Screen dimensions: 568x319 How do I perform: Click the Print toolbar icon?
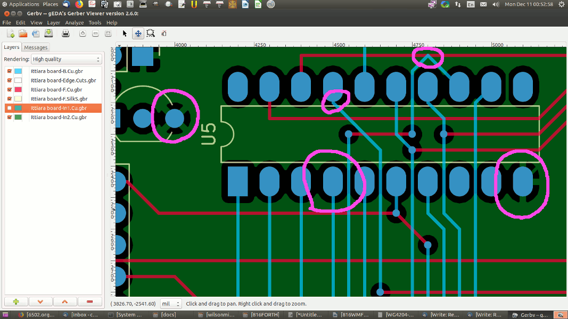tap(65, 33)
